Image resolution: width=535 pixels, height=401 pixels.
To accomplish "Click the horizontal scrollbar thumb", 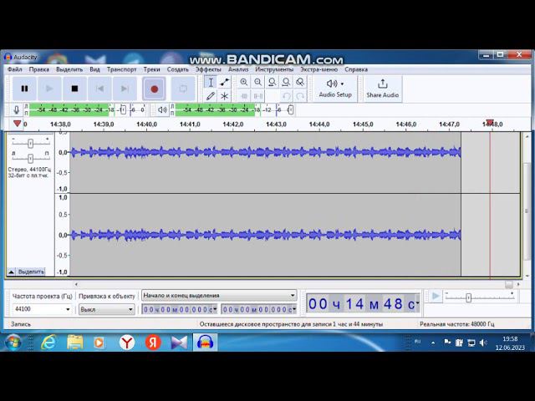I will pos(509,284).
